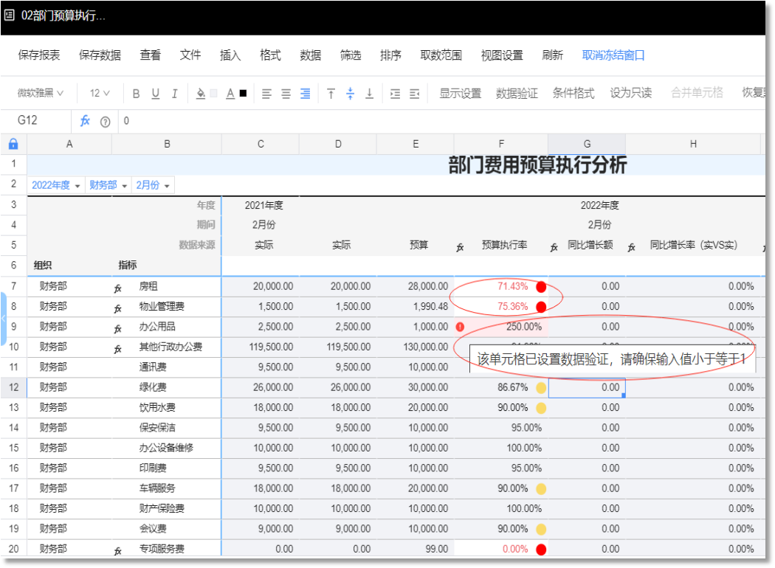Click 保存报表 to save the report
The height and width of the screenshot is (568, 775).
[38, 55]
